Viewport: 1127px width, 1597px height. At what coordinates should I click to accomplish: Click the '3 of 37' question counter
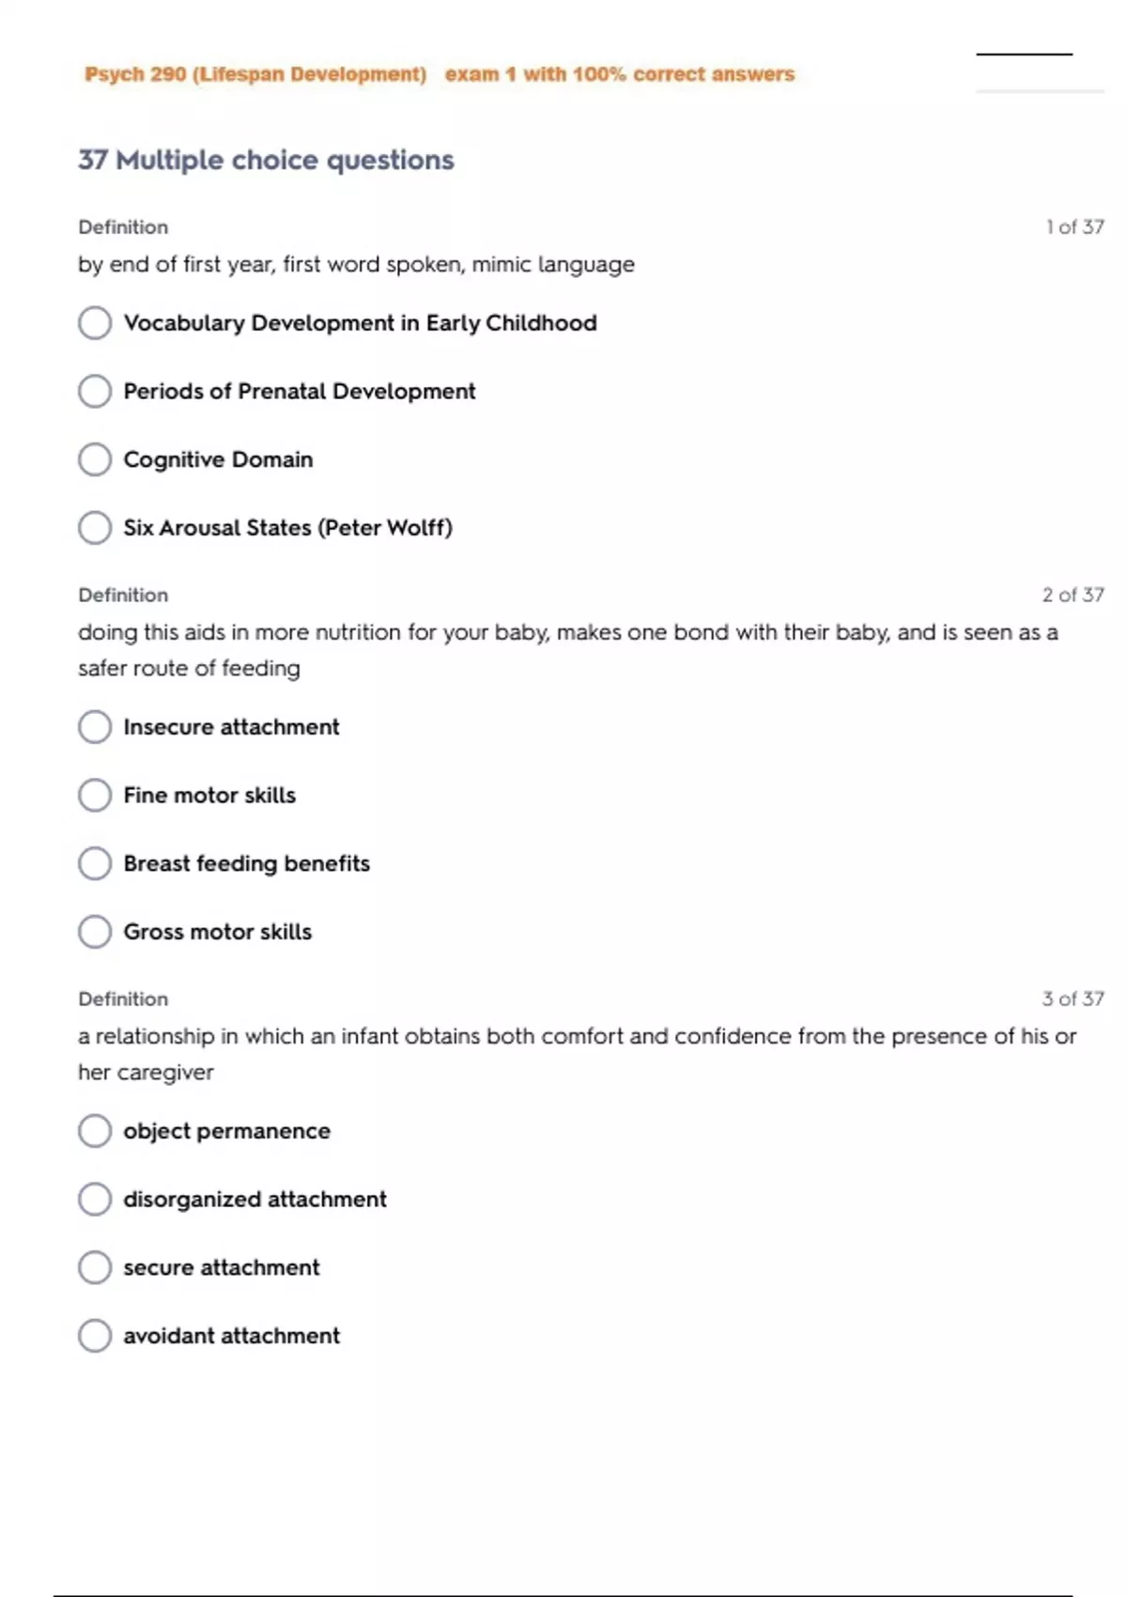1073,999
